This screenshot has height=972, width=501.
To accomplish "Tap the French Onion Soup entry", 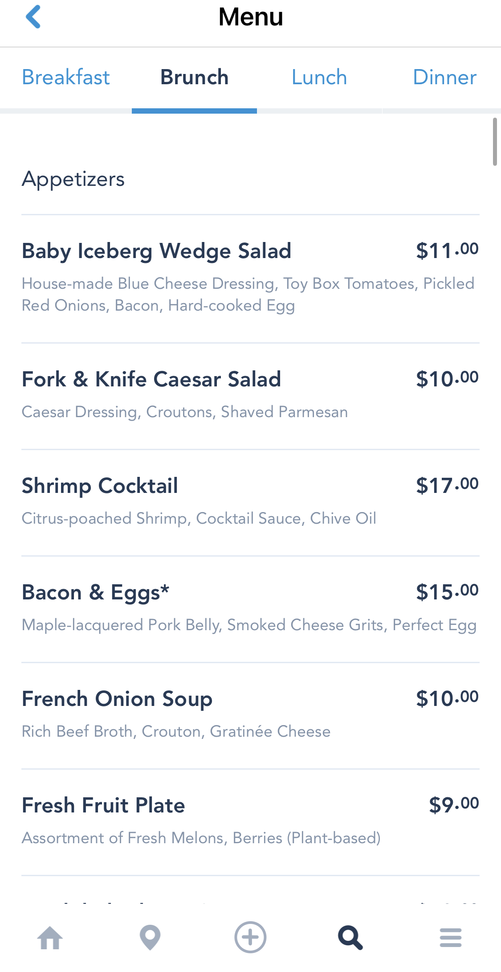I will 117,699.
